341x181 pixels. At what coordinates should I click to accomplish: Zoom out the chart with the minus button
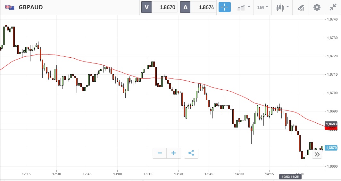tap(160, 153)
